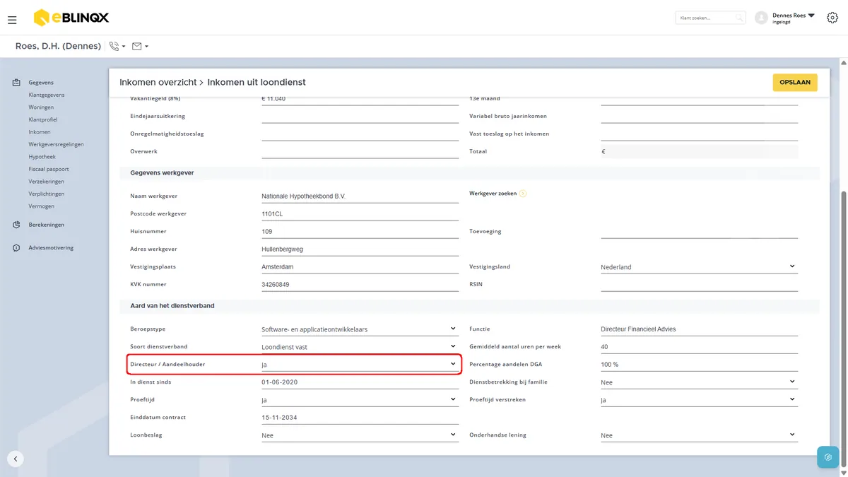Click the KVK nummer input field

360,285
